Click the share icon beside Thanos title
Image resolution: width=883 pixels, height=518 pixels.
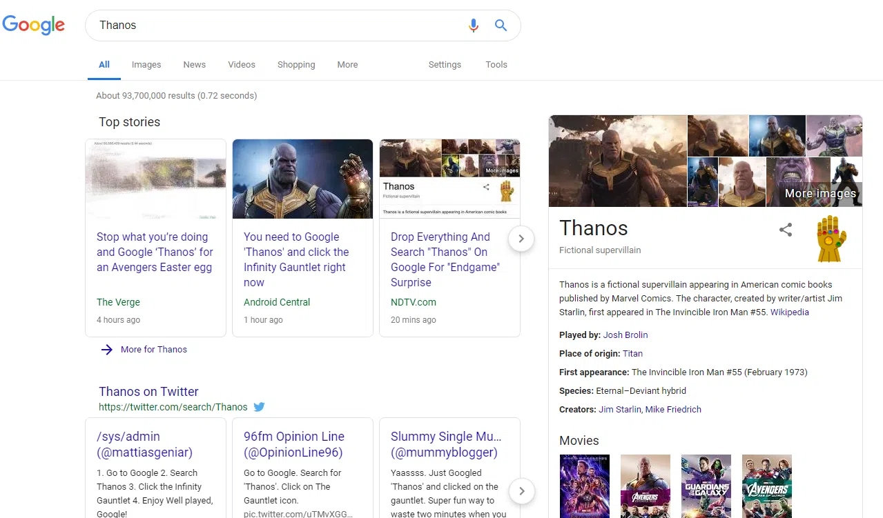pos(786,230)
